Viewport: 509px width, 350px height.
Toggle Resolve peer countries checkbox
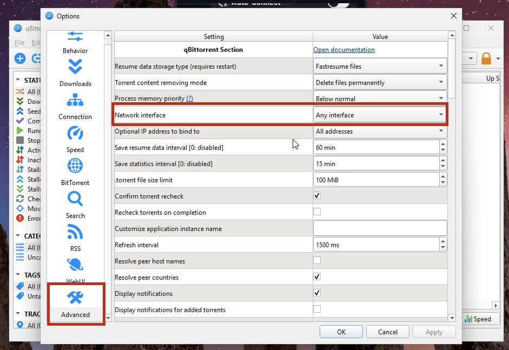tap(317, 276)
